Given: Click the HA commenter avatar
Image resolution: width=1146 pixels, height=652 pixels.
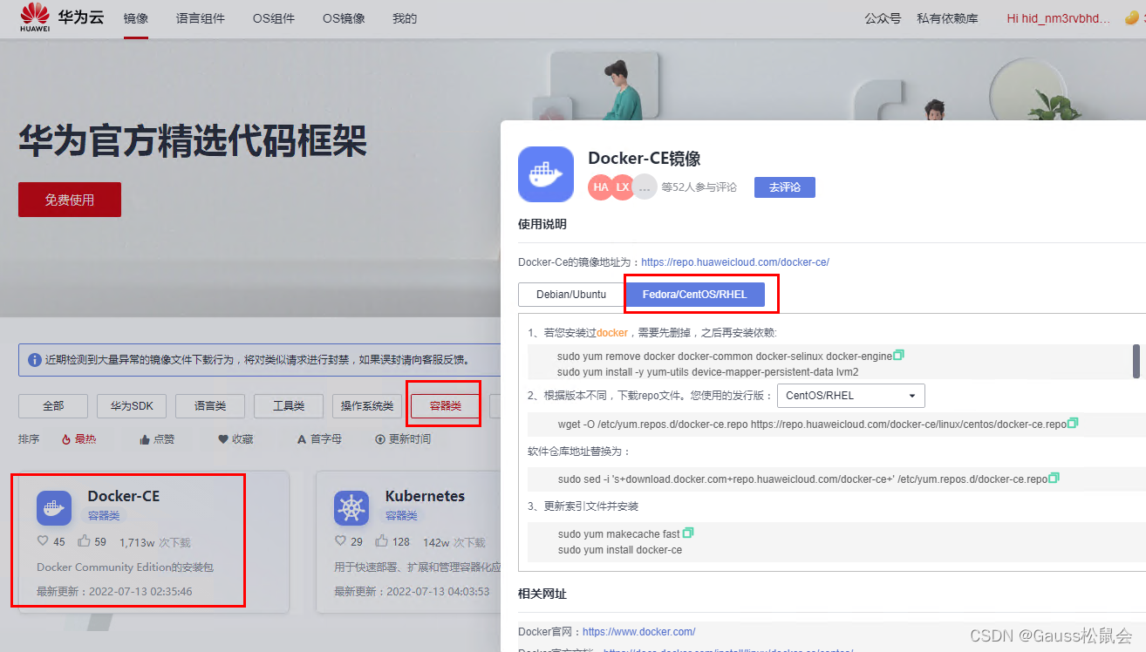Looking at the screenshot, I should pyautogui.click(x=601, y=187).
